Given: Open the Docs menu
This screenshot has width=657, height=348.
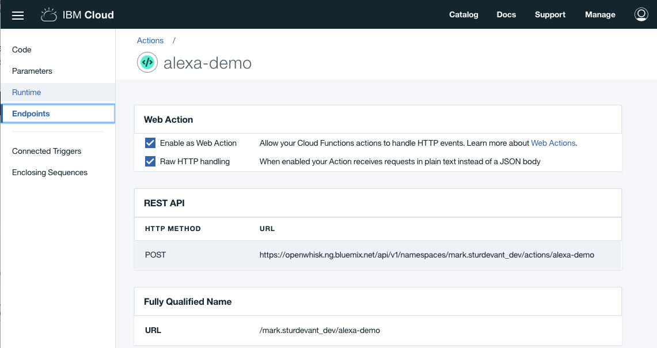Looking at the screenshot, I should pos(506,14).
